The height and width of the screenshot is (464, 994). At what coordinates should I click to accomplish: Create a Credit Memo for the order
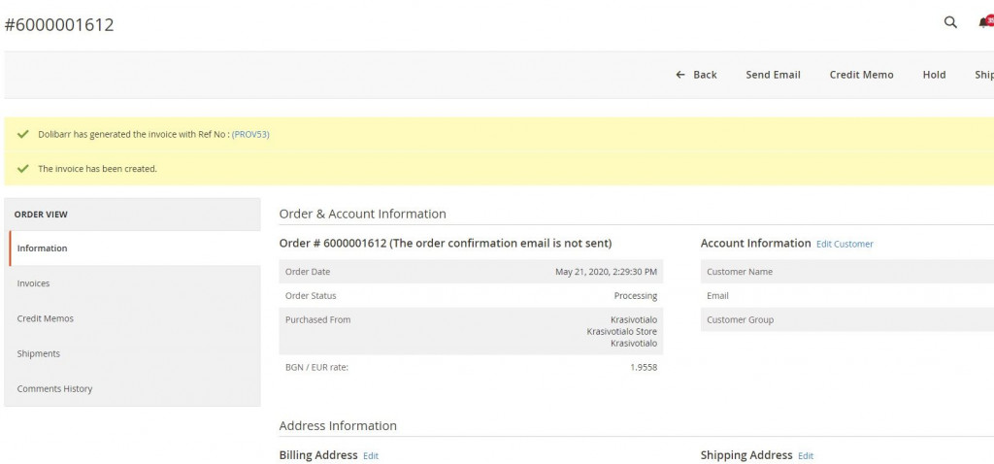[861, 75]
